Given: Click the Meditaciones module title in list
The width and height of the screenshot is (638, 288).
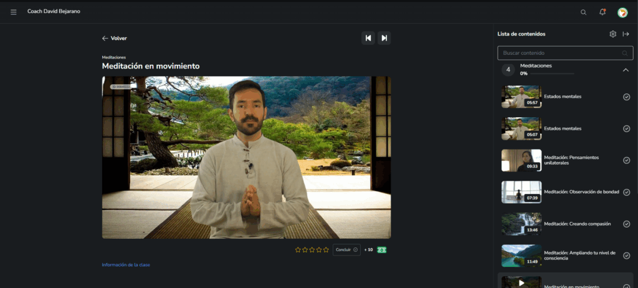Looking at the screenshot, I should pyautogui.click(x=536, y=65).
